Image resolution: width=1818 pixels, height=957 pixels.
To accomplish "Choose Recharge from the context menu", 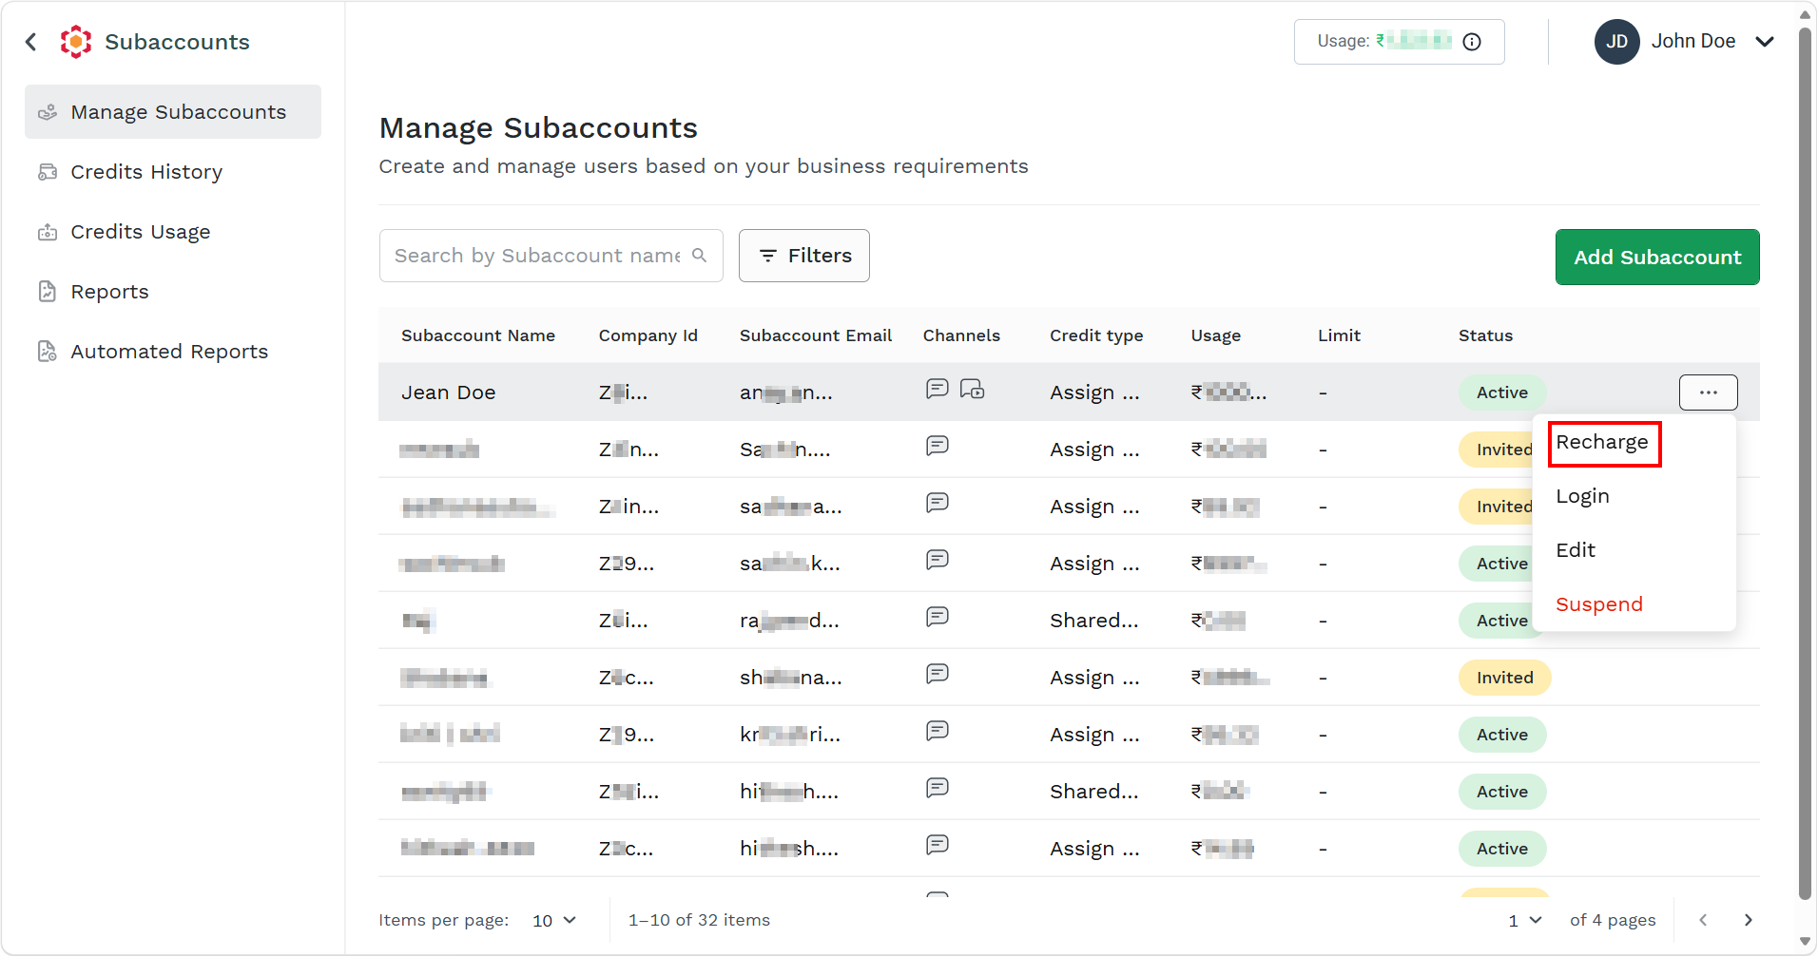I will pyautogui.click(x=1602, y=442).
